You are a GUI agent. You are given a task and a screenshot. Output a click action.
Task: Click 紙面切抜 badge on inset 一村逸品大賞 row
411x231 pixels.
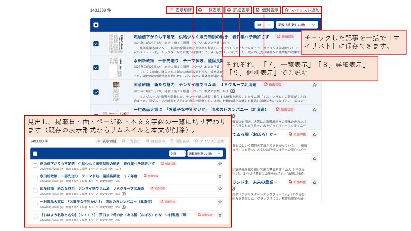pos(168,201)
